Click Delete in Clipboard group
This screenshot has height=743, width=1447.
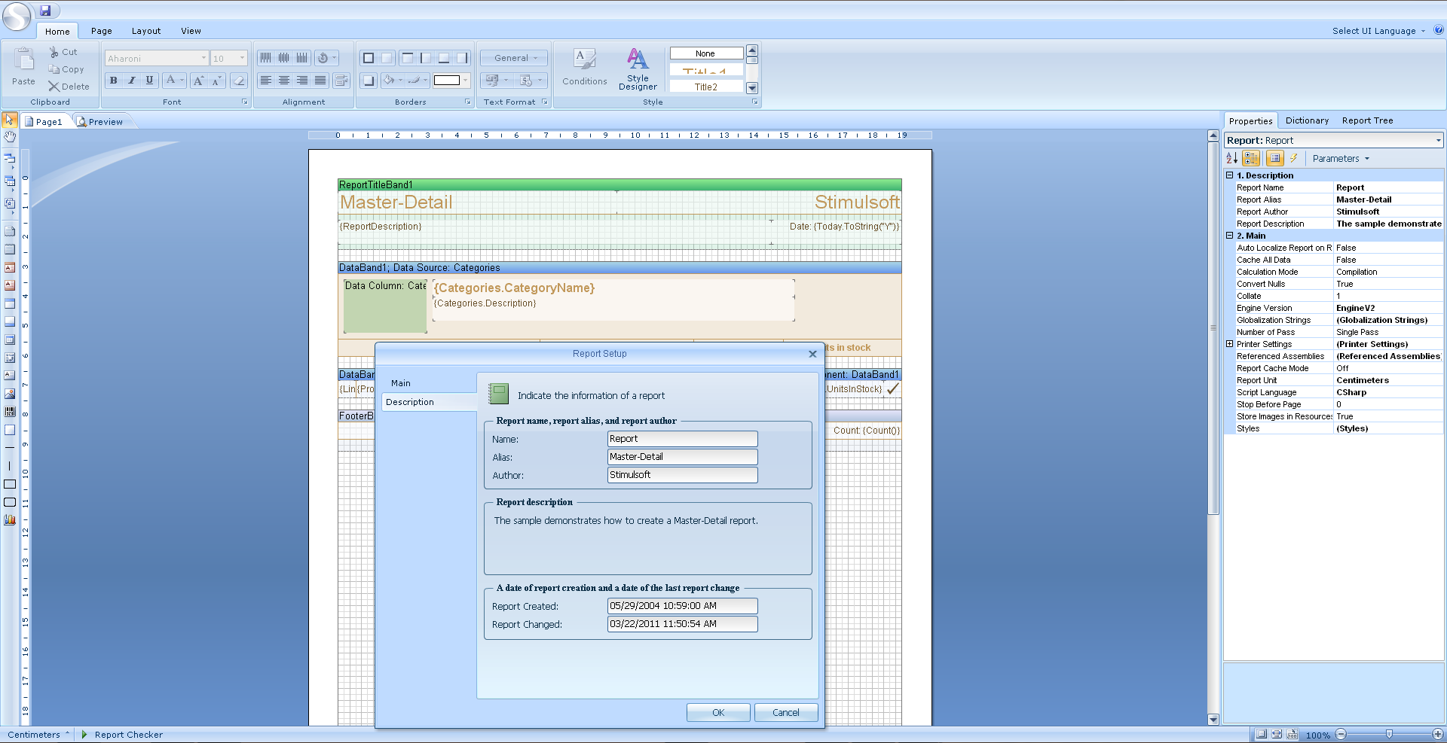69,87
